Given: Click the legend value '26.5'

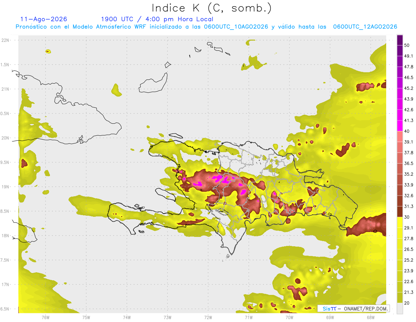Looking at the screenshot, I should pyautogui.click(x=409, y=249).
